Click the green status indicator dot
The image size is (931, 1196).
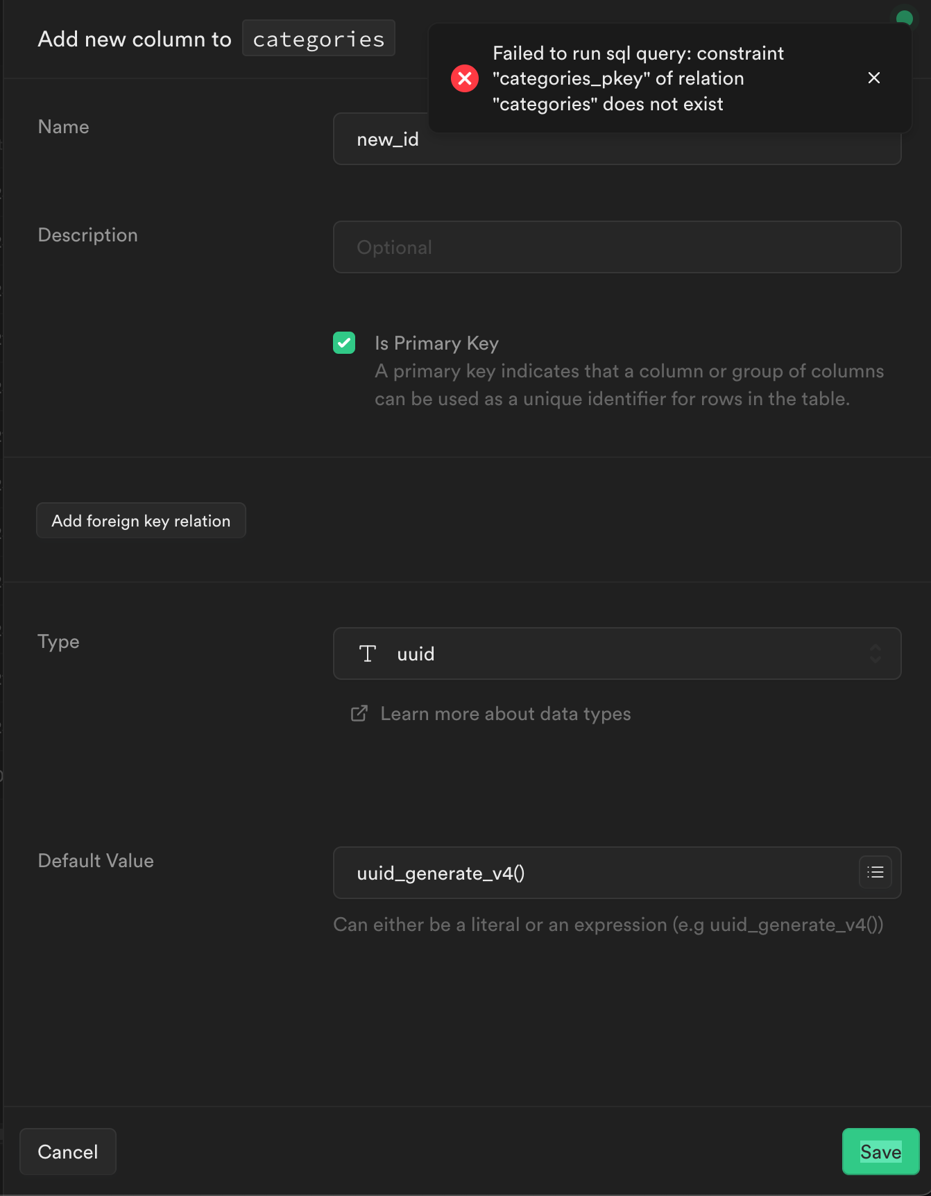[x=904, y=18]
